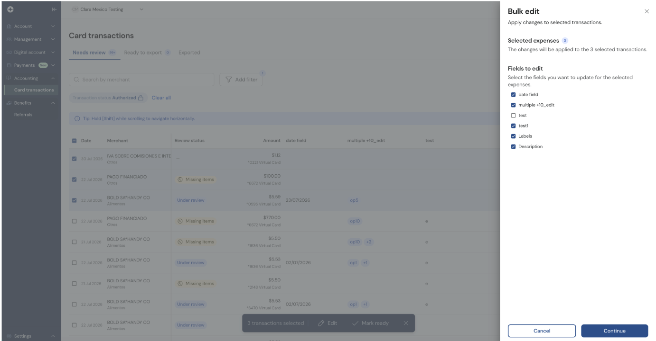Click the lock icon on Authorized filter
The image size is (656, 341).
click(x=141, y=98)
